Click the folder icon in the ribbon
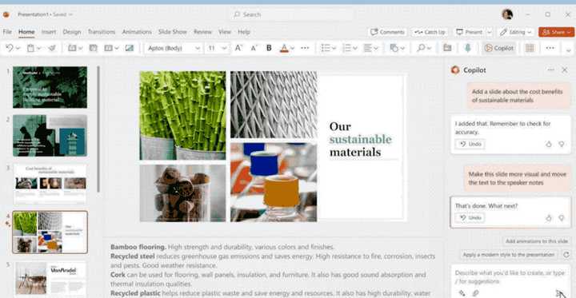The image size is (576, 298). pos(447,48)
